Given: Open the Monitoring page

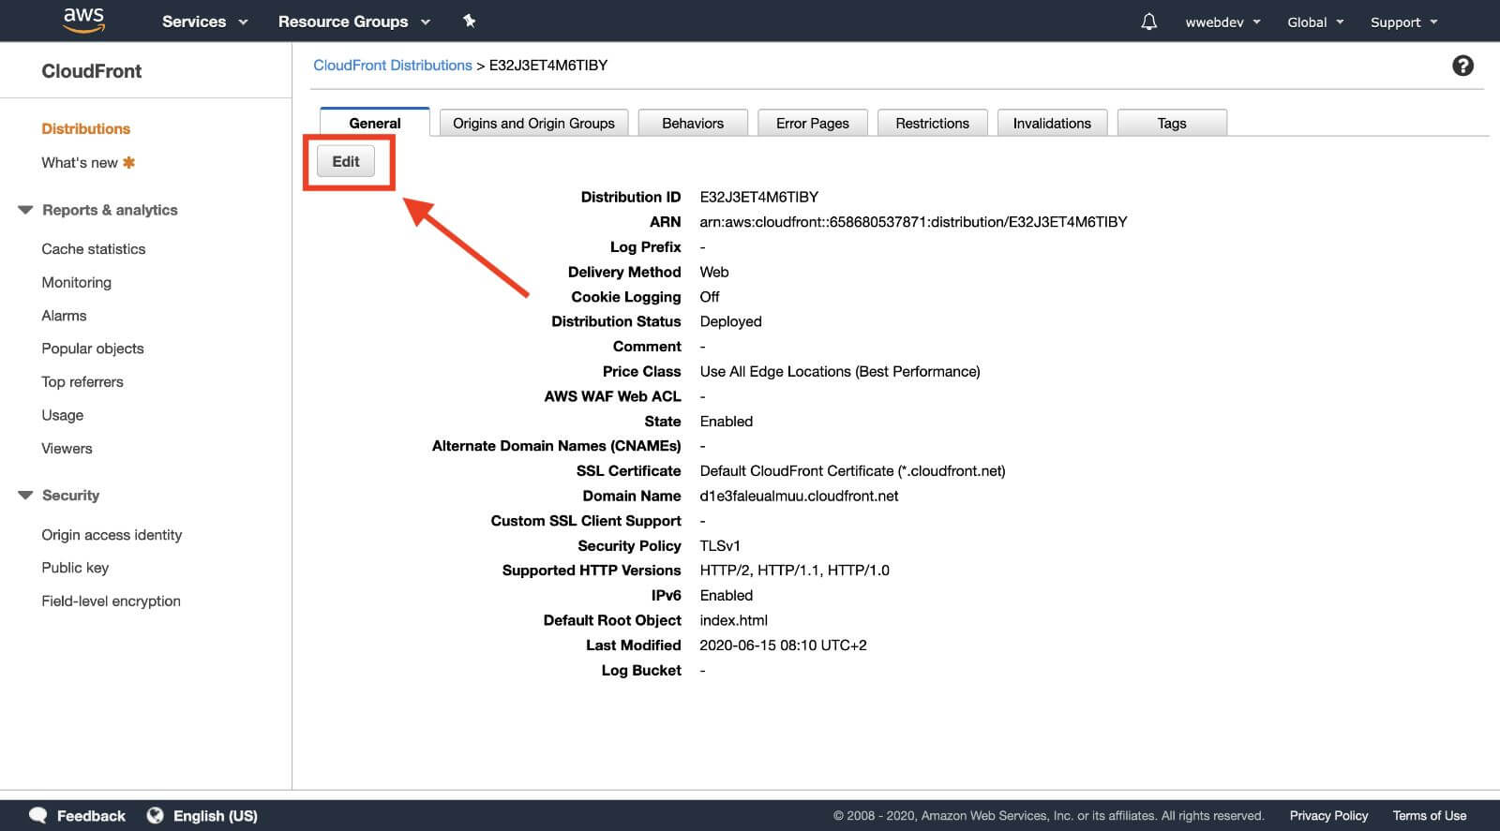Looking at the screenshot, I should (x=76, y=282).
